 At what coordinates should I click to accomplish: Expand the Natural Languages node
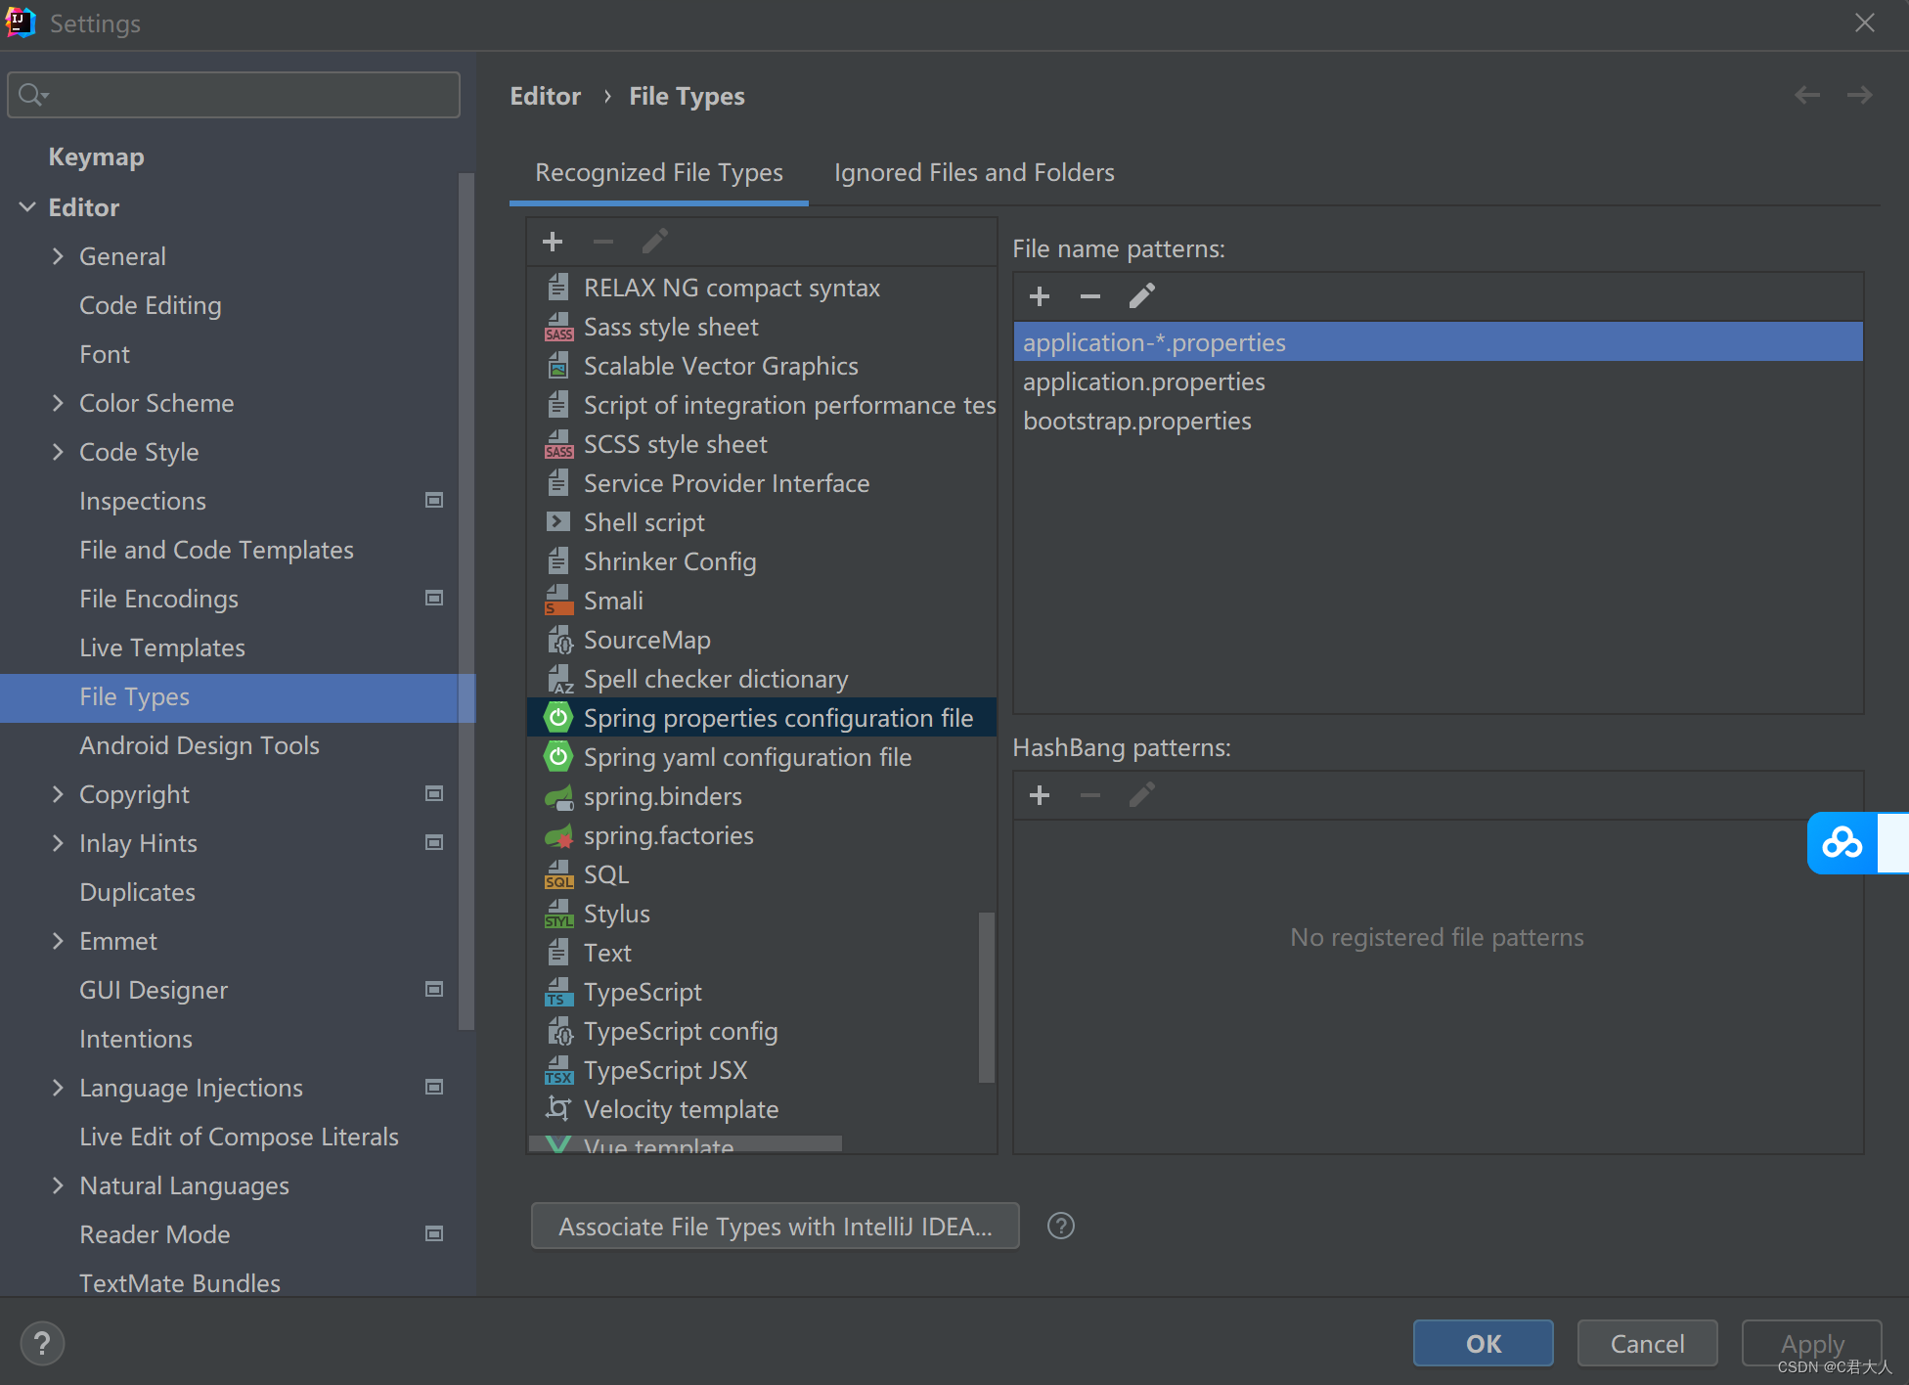[x=58, y=1185]
